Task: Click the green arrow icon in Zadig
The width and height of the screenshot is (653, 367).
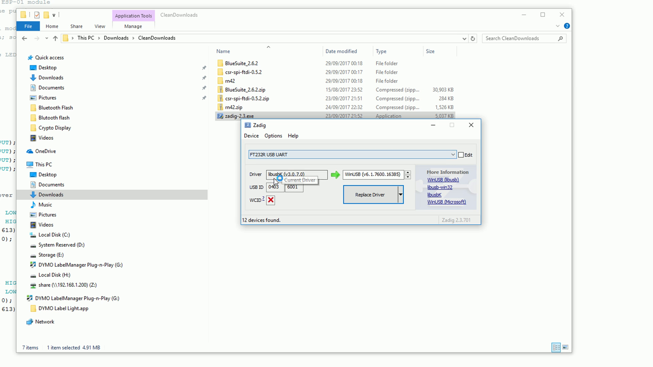Action: pos(335,175)
